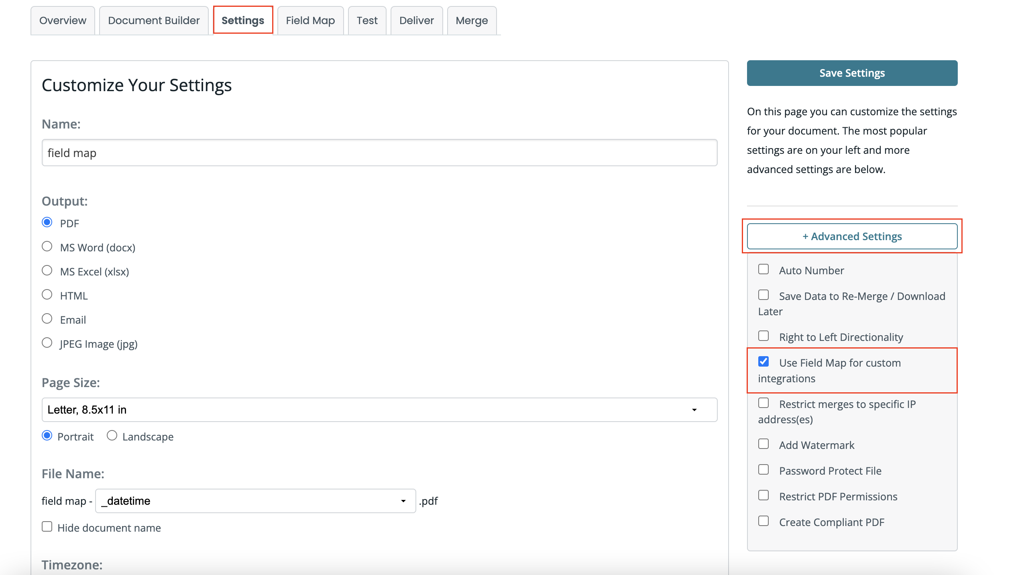Select MS Word (docx) as output format
The width and height of the screenshot is (1022, 575).
[47, 246]
